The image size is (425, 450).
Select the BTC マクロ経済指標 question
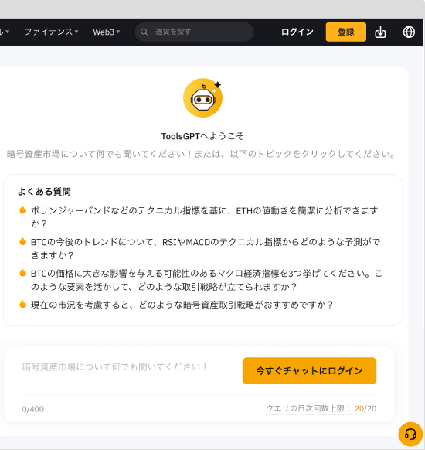[206, 280]
